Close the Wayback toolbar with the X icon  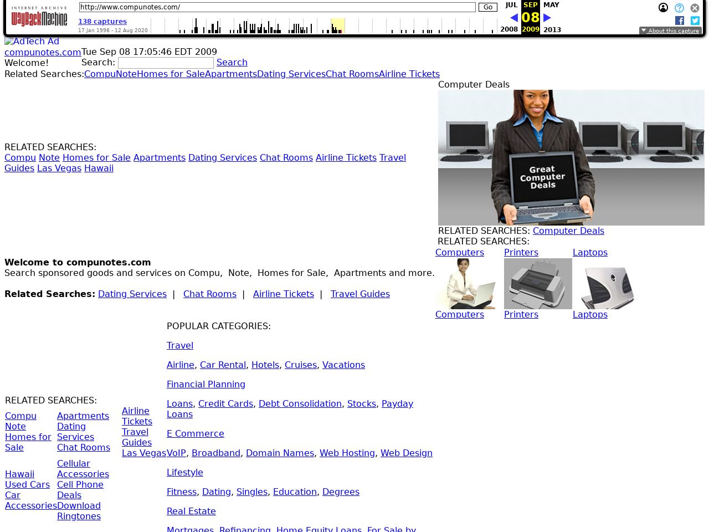pyautogui.click(x=695, y=8)
